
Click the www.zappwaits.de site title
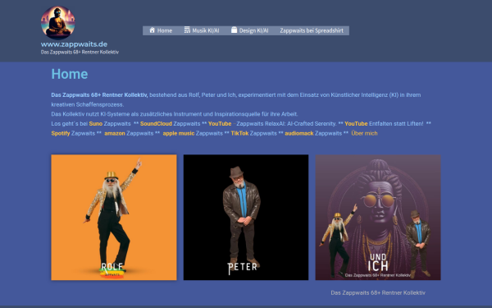point(74,44)
